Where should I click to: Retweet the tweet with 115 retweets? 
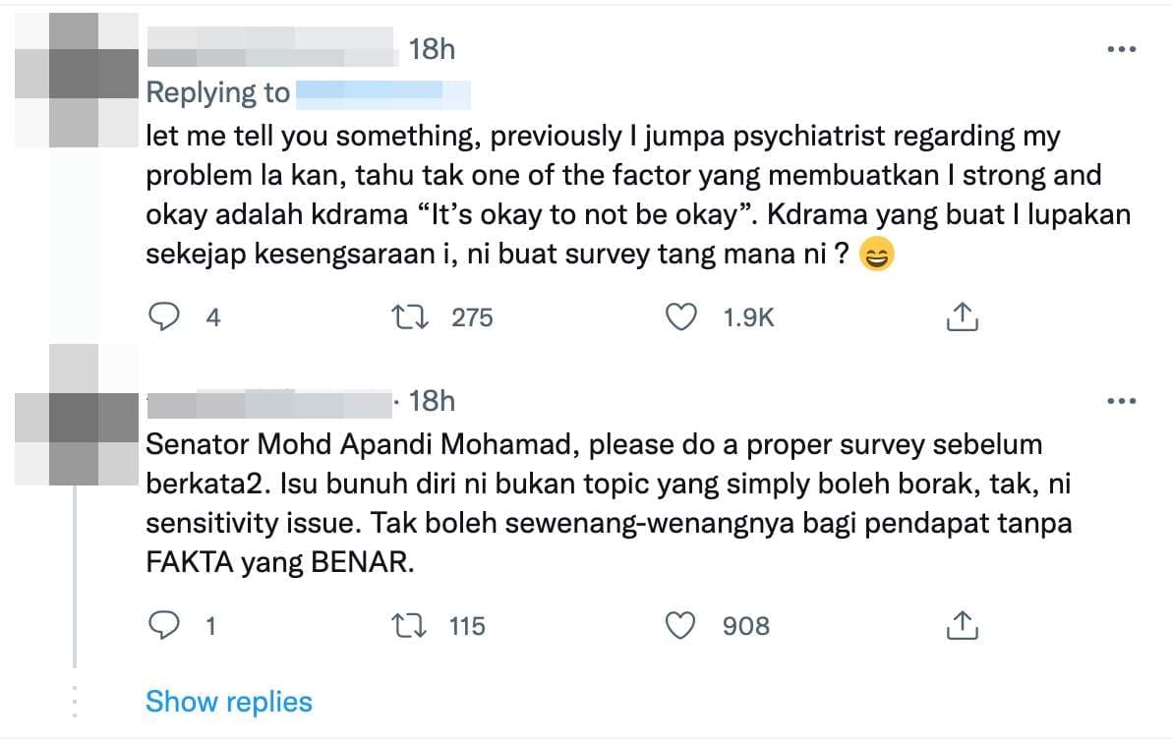click(x=410, y=626)
